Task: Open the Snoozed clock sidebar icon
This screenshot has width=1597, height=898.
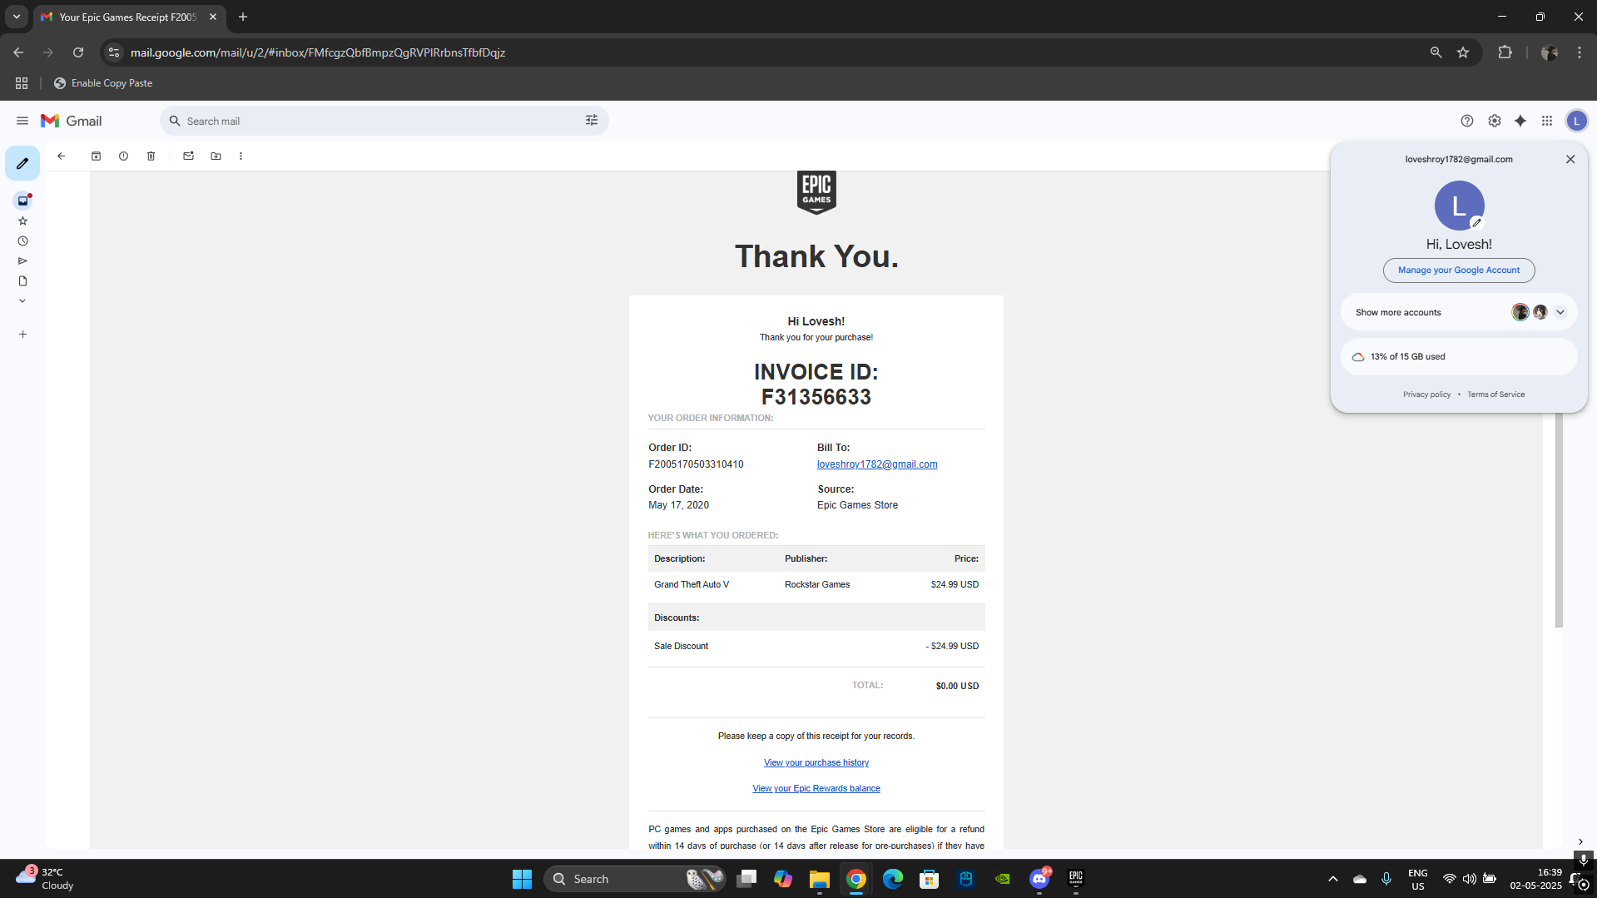Action: (x=22, y=241)
